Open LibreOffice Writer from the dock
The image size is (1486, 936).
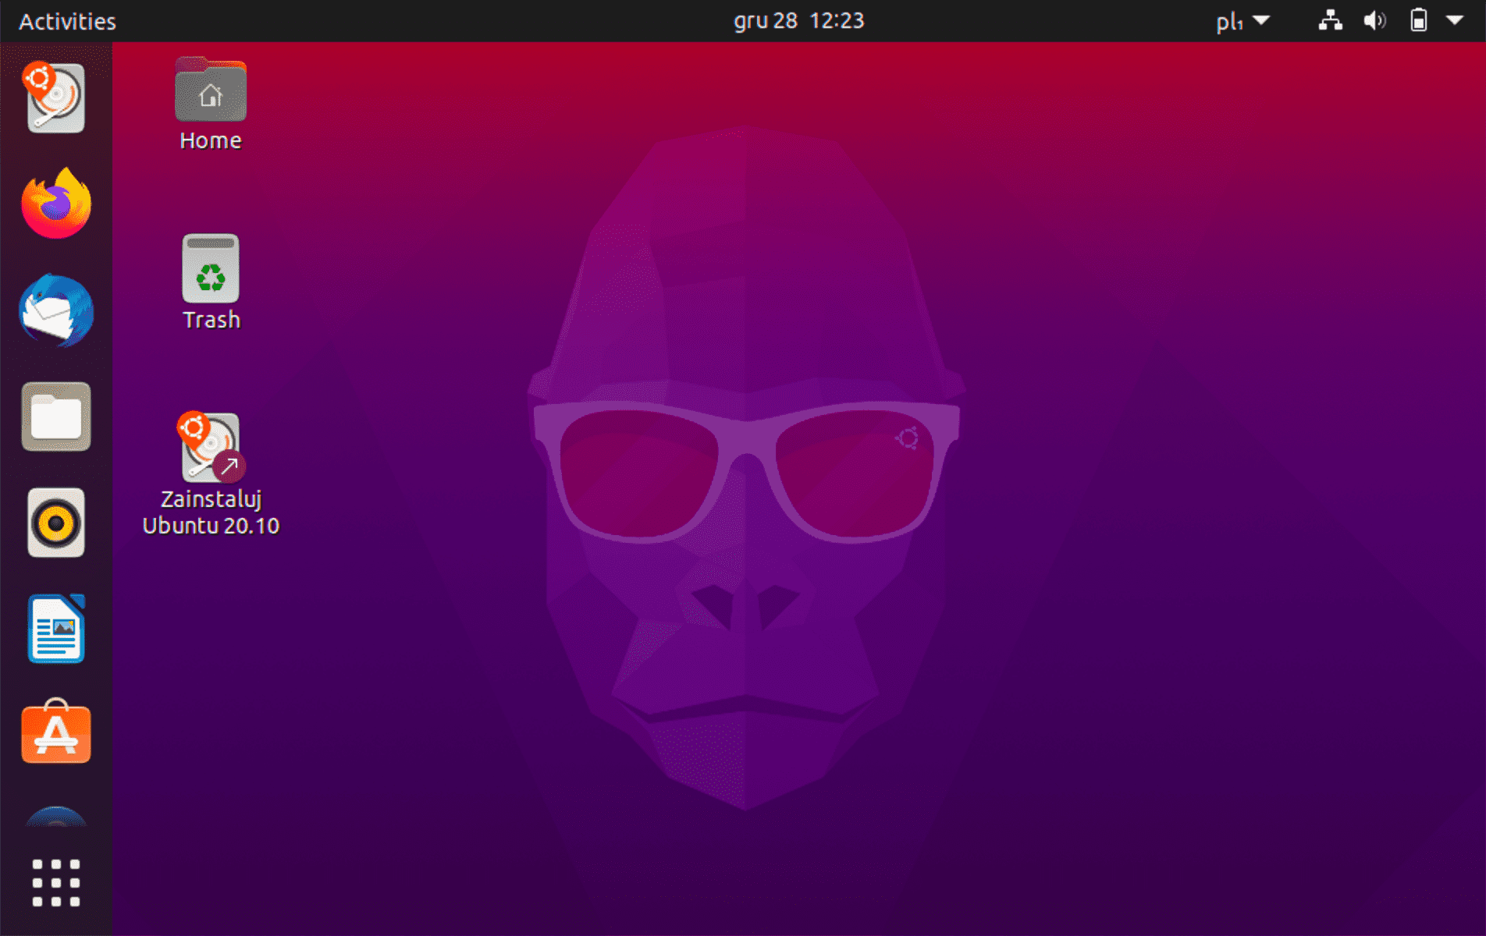56,629
